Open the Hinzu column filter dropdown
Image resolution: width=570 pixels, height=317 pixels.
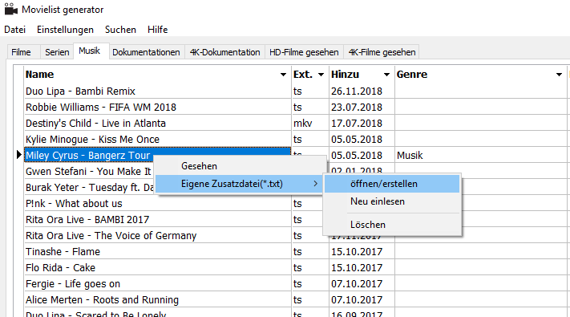pyautogui.click(x=386, y=75)
